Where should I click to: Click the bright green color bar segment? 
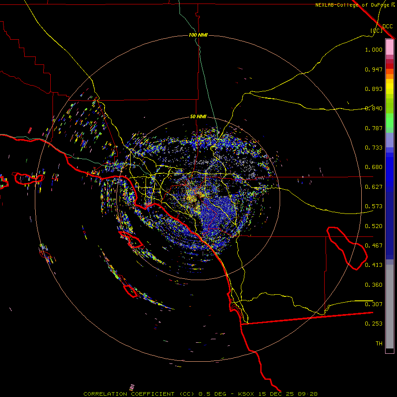[x=390, y=120]
